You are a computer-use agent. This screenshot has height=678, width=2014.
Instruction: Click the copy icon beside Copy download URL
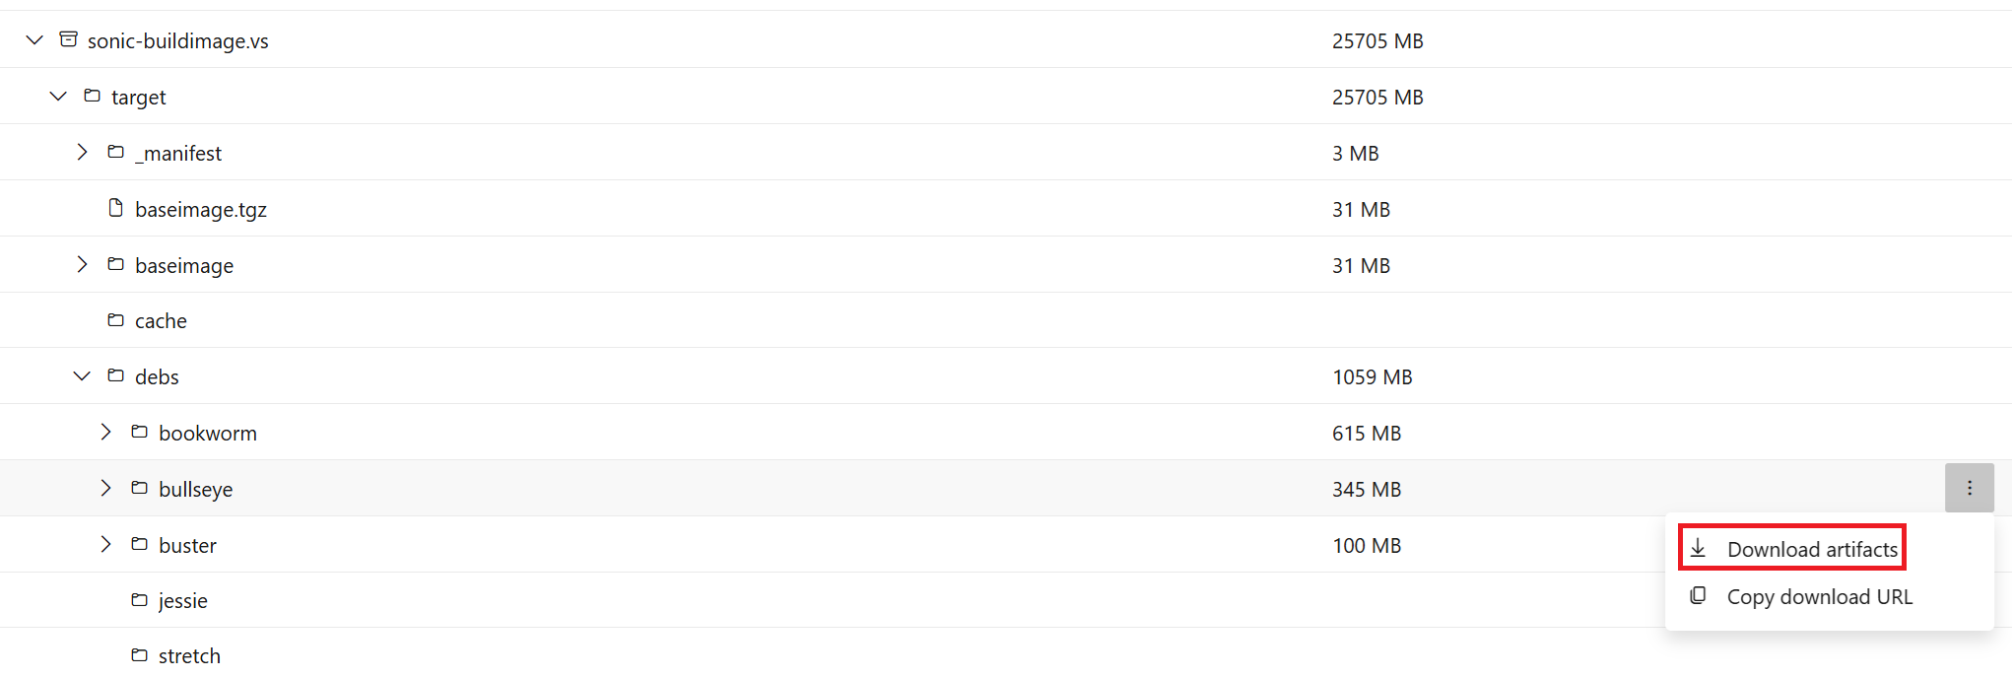click(1698, 596)
